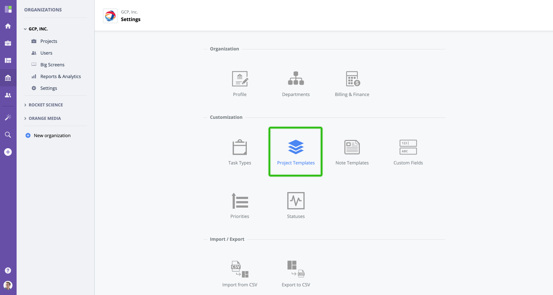Open the user avatar at the sidebar bottom

point(8,285)
